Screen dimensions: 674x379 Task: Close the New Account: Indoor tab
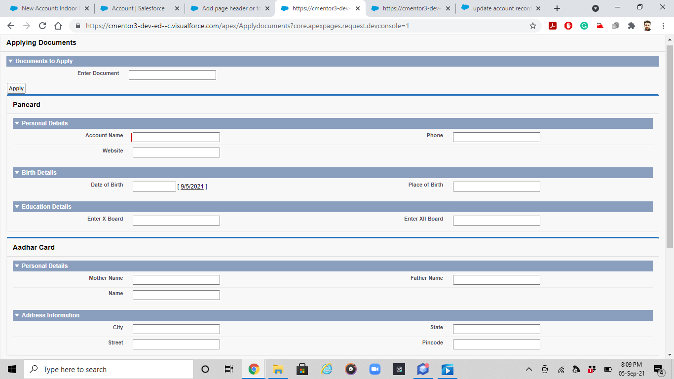click(x=87, y=8)
